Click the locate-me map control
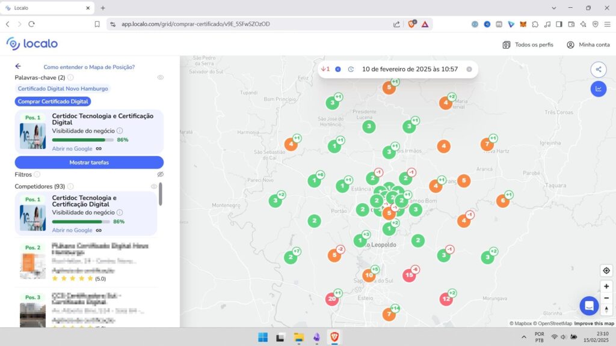 [606, 271]
